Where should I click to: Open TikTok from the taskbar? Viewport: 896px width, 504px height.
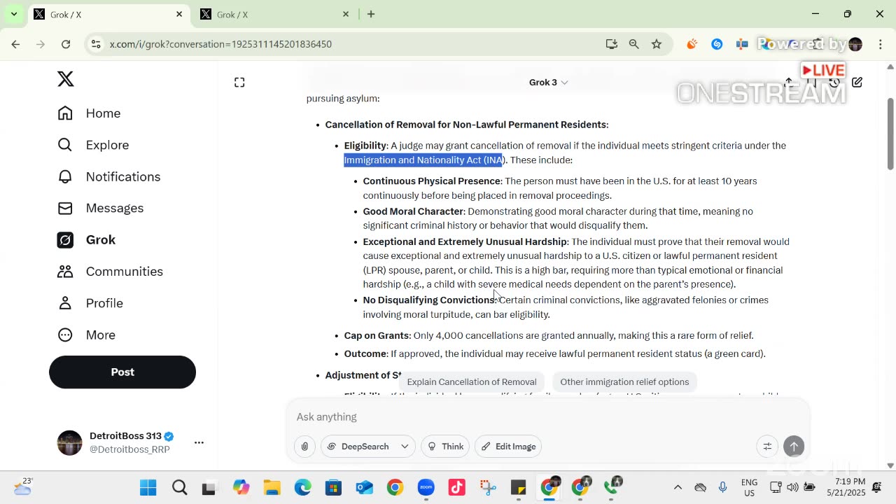pos(456,488)
